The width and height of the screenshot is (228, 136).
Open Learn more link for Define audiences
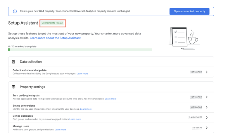75,119
